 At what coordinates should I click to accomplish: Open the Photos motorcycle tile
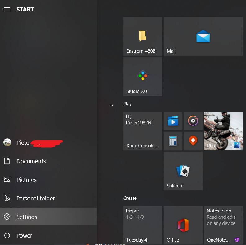(223, 131)
